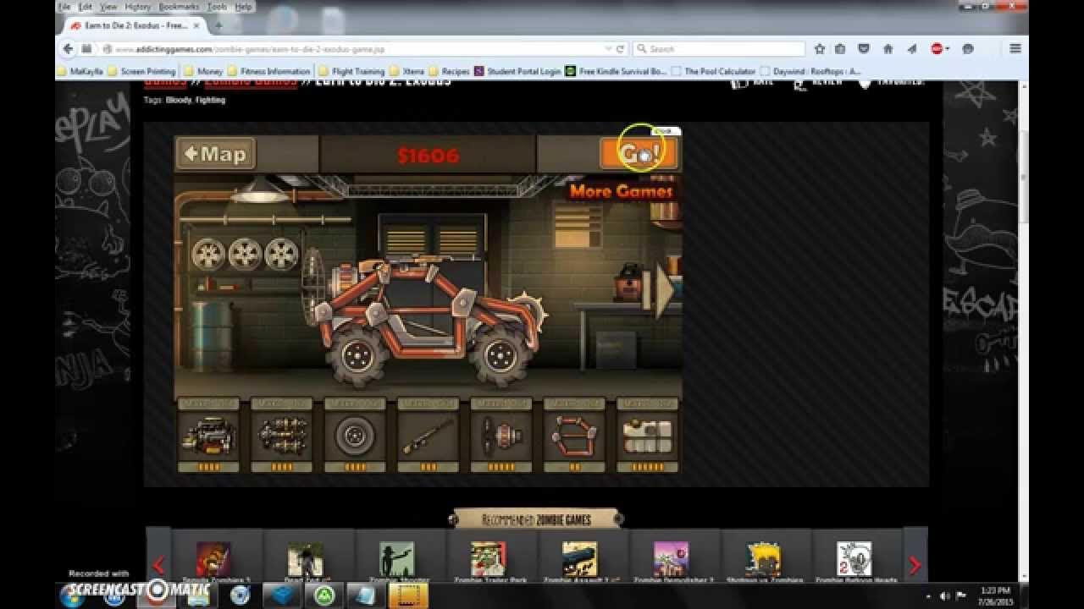Open the Tools menu
The width and height of the screenshot is (1084, 609).
click(x=218, y=7)
